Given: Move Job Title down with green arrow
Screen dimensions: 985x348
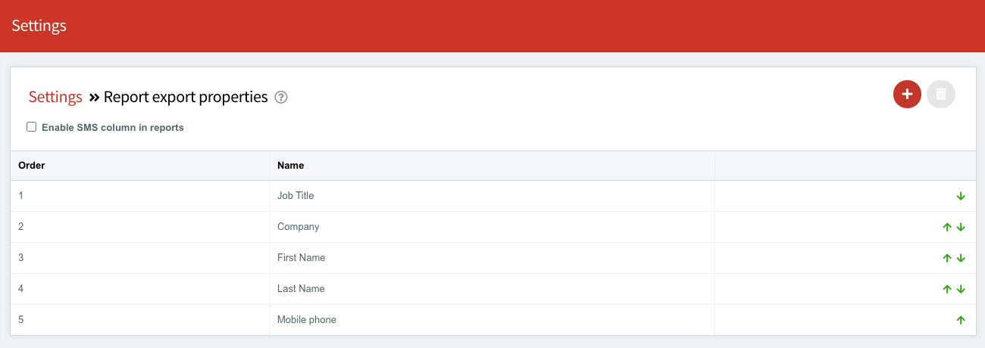Looking at the screenshot, I should pyautogui.click(x=961, y=196).
